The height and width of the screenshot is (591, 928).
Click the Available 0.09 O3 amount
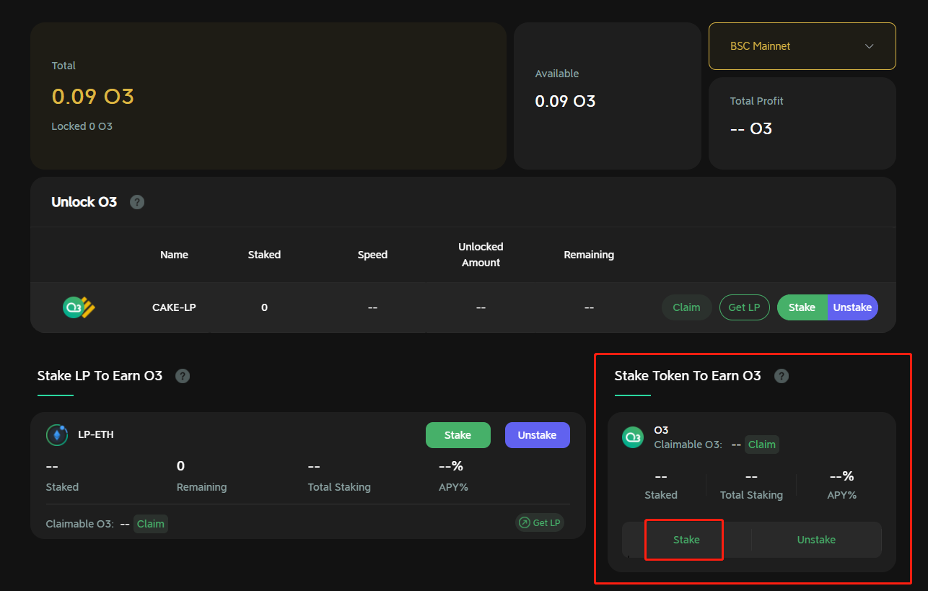[565, 101]
